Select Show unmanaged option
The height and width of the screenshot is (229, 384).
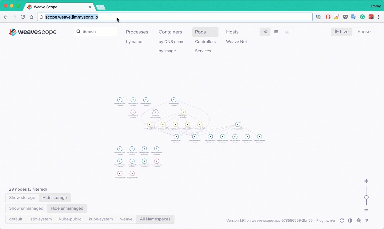point(26,208)
